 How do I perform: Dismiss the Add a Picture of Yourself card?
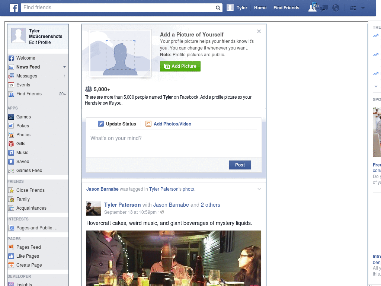tap(259, 31)
